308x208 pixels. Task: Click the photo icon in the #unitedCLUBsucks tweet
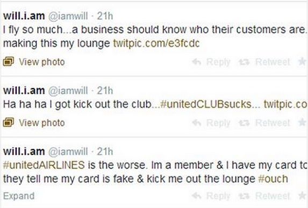pyautogui.click(x=9, y=123)
